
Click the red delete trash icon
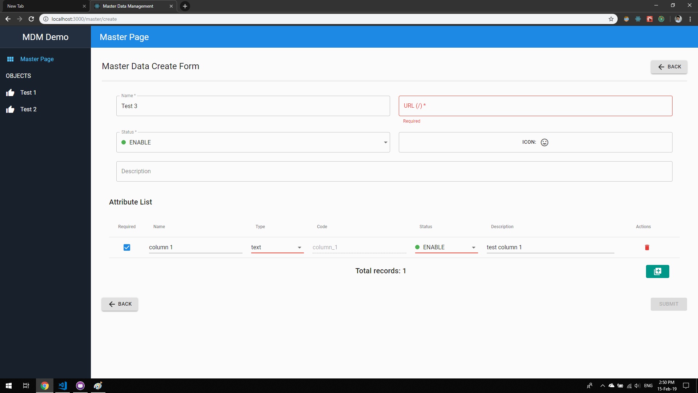[647, 247]
